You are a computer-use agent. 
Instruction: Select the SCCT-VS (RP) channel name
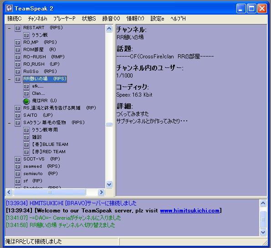point(41,159)
